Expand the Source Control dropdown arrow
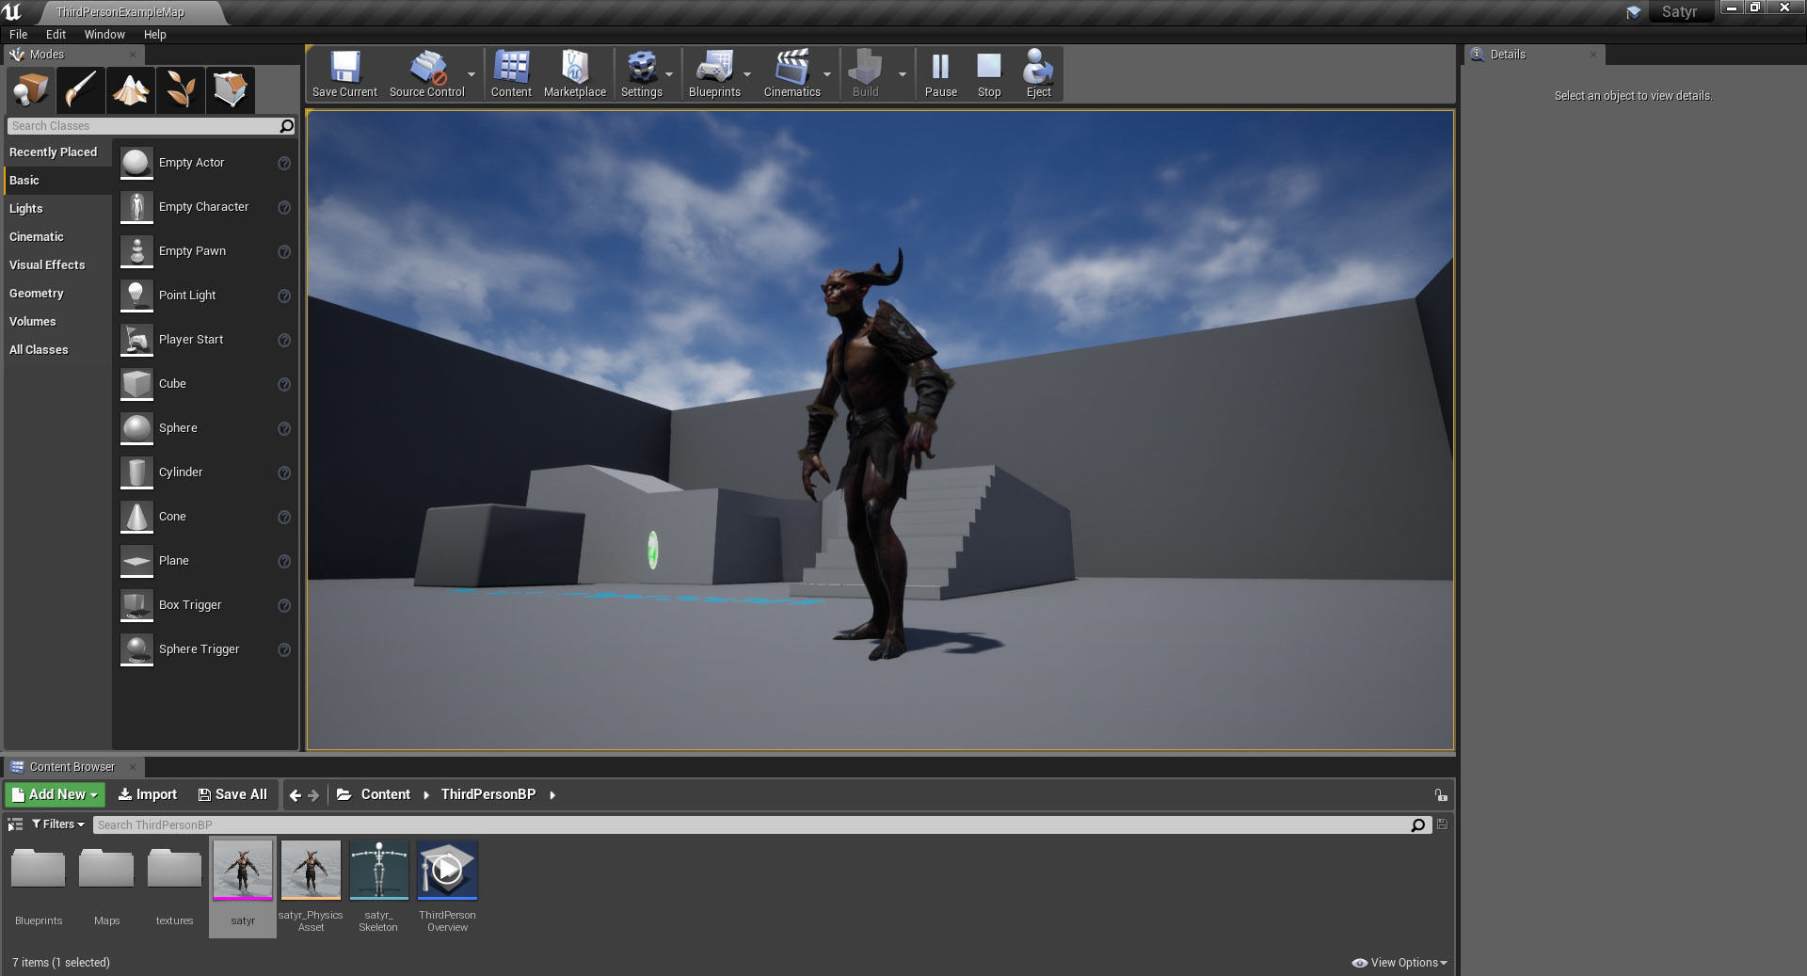The image size is (1807, 976). (x=472, y=74)
